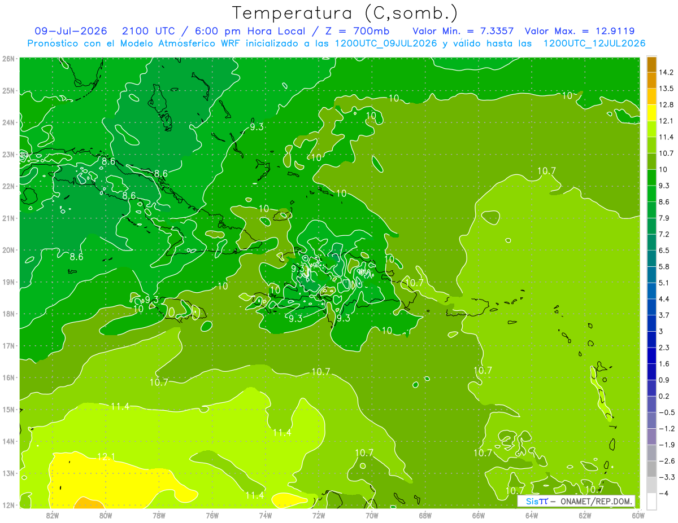Click the "-1.2" colorbar label
The height and width of the screenshot is (523, 678).
point(666,428)
